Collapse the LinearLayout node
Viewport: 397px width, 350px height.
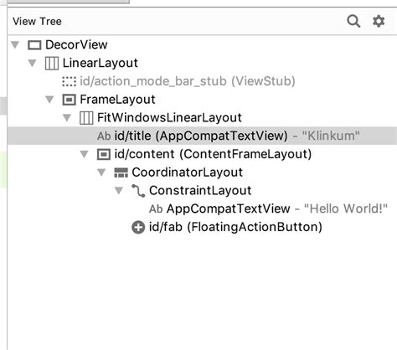coord(33,63)
